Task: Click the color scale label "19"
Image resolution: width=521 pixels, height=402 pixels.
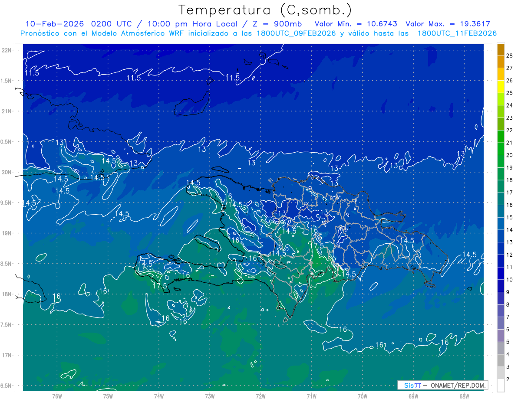Action: pos(509,167)
